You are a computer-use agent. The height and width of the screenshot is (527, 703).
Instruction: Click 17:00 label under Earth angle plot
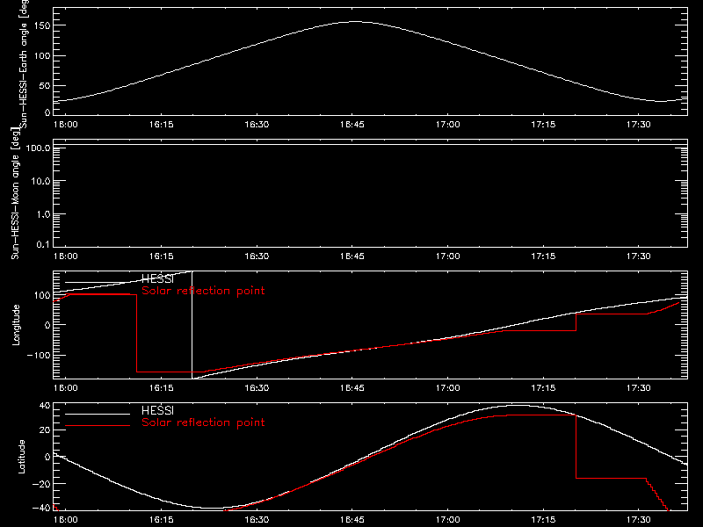pos(447,124)
